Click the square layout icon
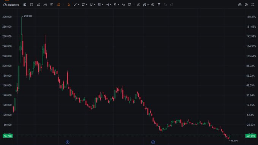258x145 pixels. (32, 5)
